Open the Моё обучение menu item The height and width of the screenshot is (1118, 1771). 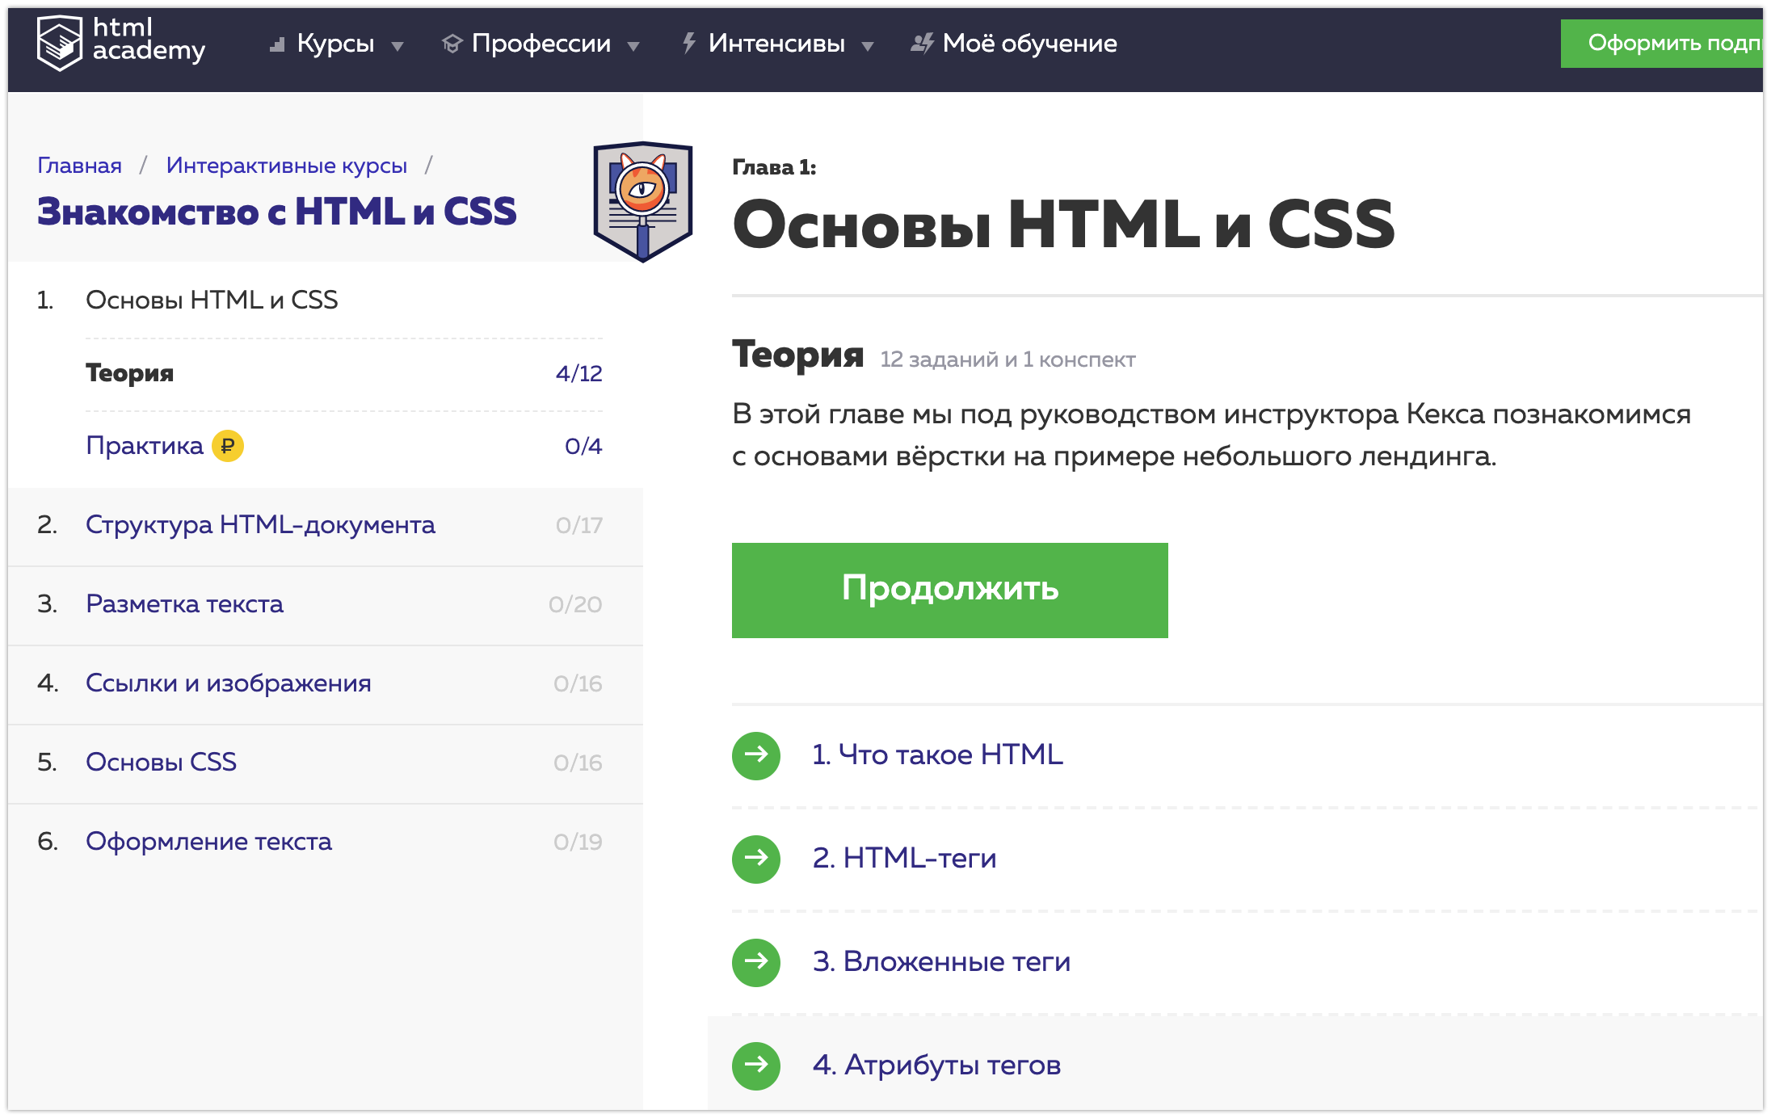coord(1014,44)
